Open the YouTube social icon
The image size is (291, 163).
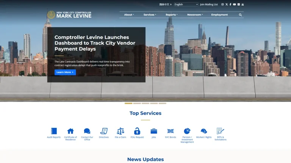(235, 5)
